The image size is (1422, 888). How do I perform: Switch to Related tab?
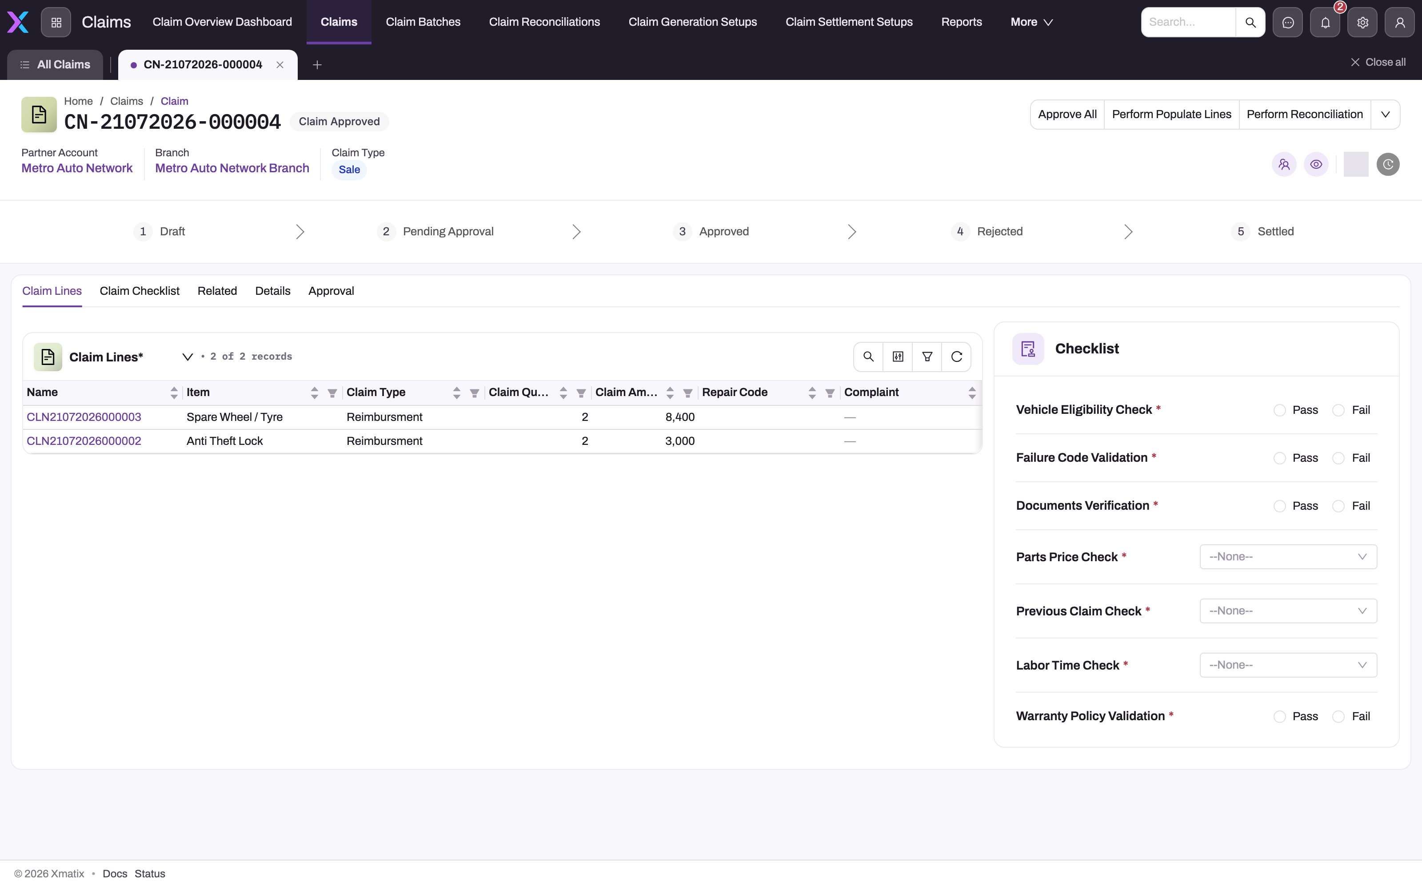tap(217, 291)
